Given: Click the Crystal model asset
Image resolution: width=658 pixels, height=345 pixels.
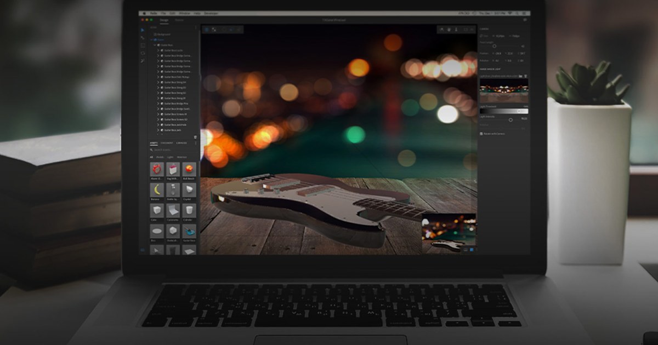Looking at the screenshot, I should point(189,189).
